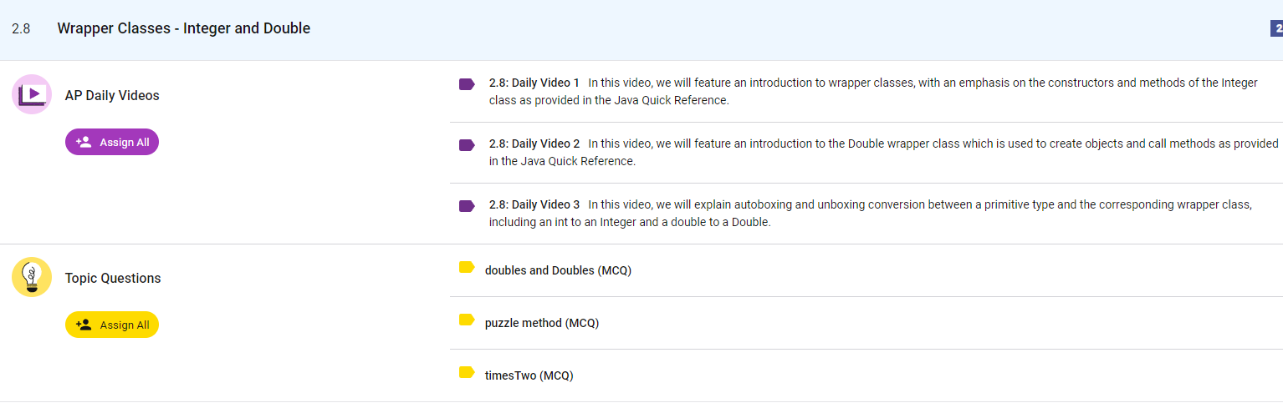Select the Topic Questions section label
Viewport: 1283px width, 403px height.
coord(113,278)
